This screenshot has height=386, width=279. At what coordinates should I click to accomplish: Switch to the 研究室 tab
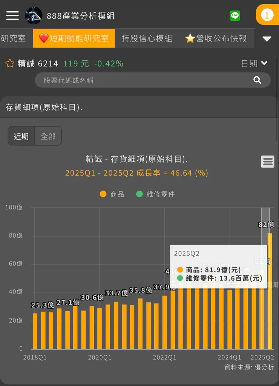13,38
